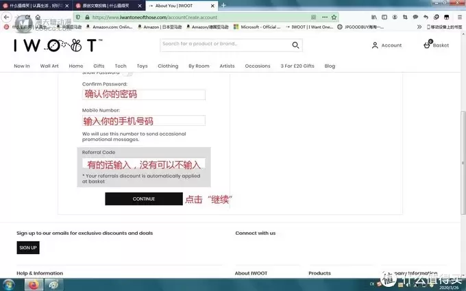This screenshot has width=466, height=291.
Task: Open the Firefox account icon
Action: 395,17
